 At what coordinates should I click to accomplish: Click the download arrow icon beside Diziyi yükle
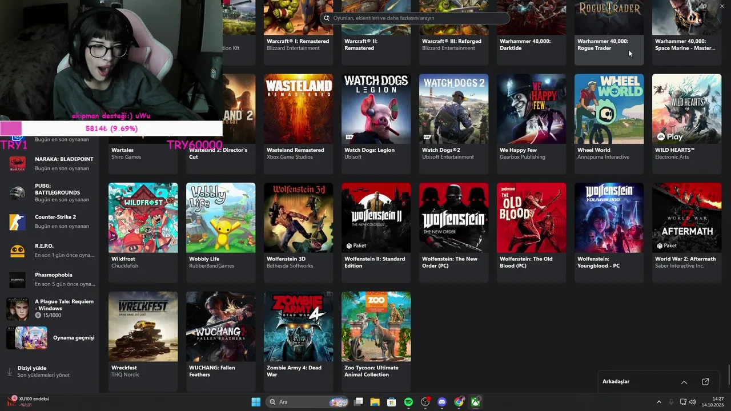point(9,372)
